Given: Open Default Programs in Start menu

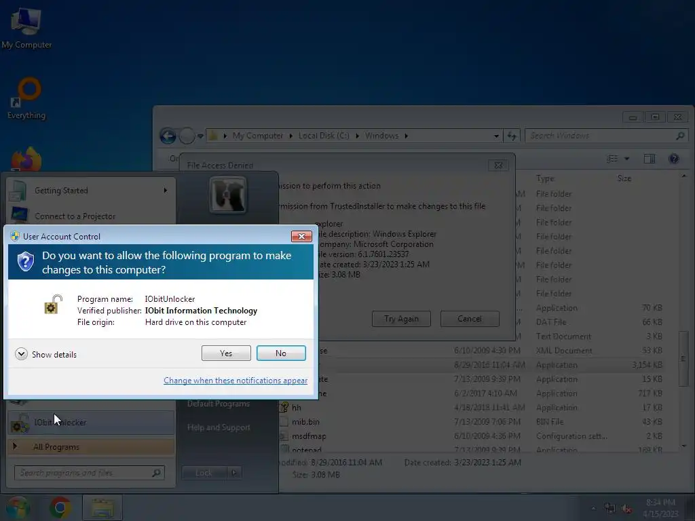Looking at the screenshot, I should click(219, 404).
